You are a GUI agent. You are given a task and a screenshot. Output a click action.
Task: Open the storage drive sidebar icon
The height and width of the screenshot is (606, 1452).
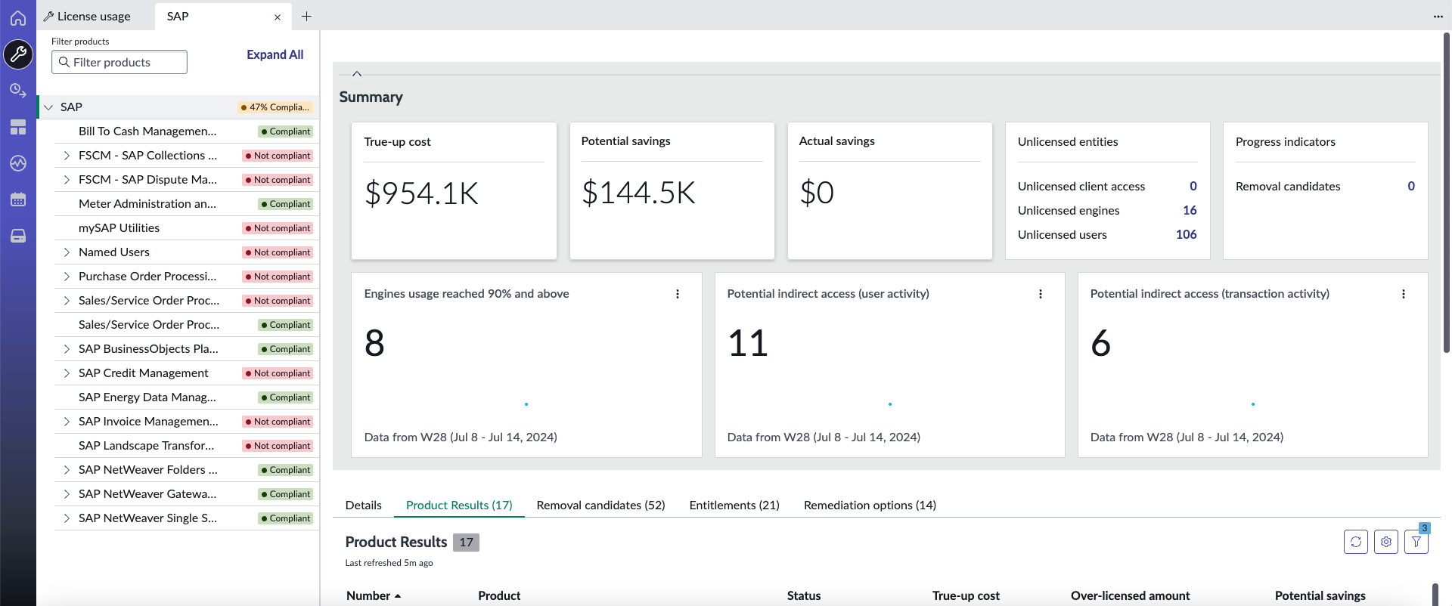click(18, 236)
